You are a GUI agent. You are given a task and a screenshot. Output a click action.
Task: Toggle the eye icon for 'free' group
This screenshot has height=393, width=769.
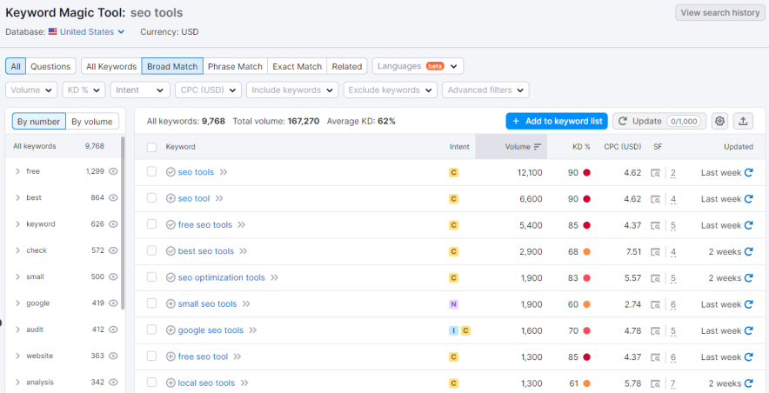pyautogui.click(x=113, y=171)
